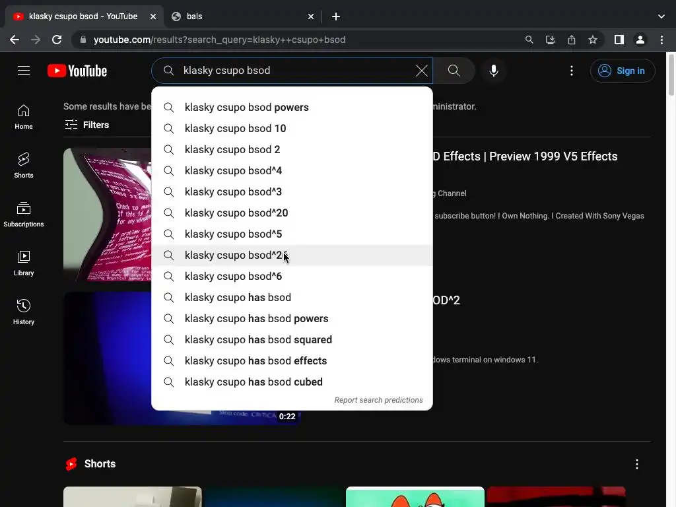The width and height of the screenshot is (676, 507).
Task: Open the blue 0:22 video thumbnail
Action: click(x=108, y=358)
